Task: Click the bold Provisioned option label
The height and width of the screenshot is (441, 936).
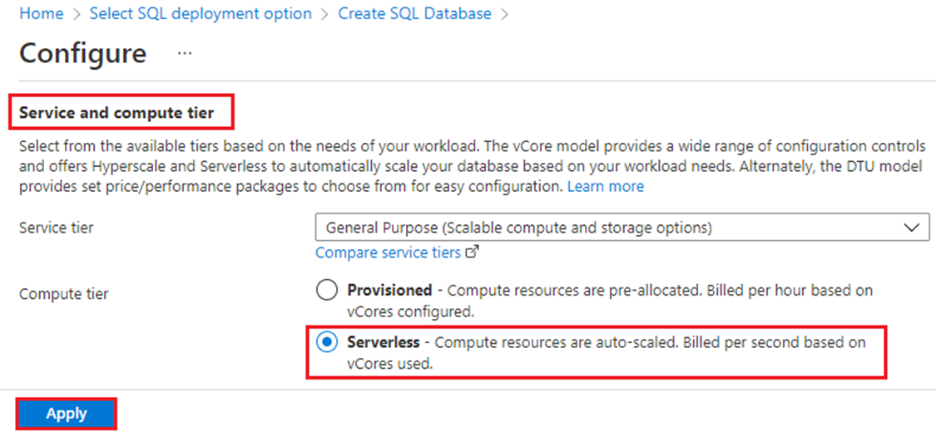Action: point(389,291)
